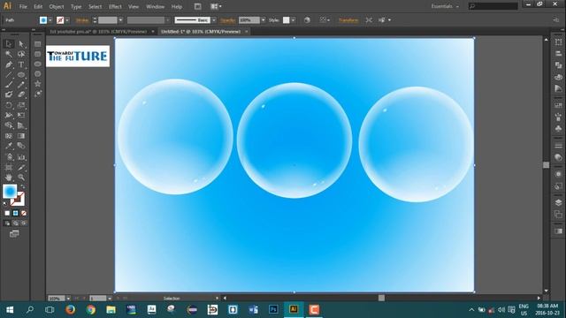
Task: Set fill mode to None
Action: tap(24, 213)
